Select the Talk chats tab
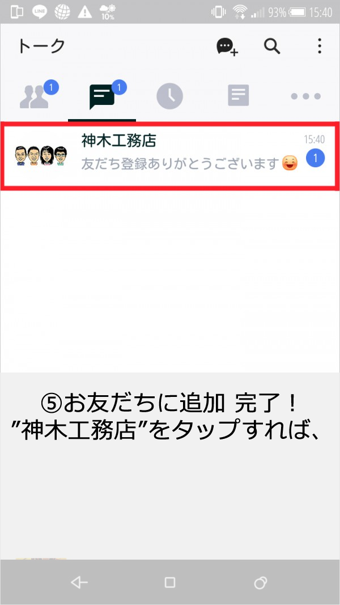This screenshot has height=605, width=340. click(x=102, y=96)
